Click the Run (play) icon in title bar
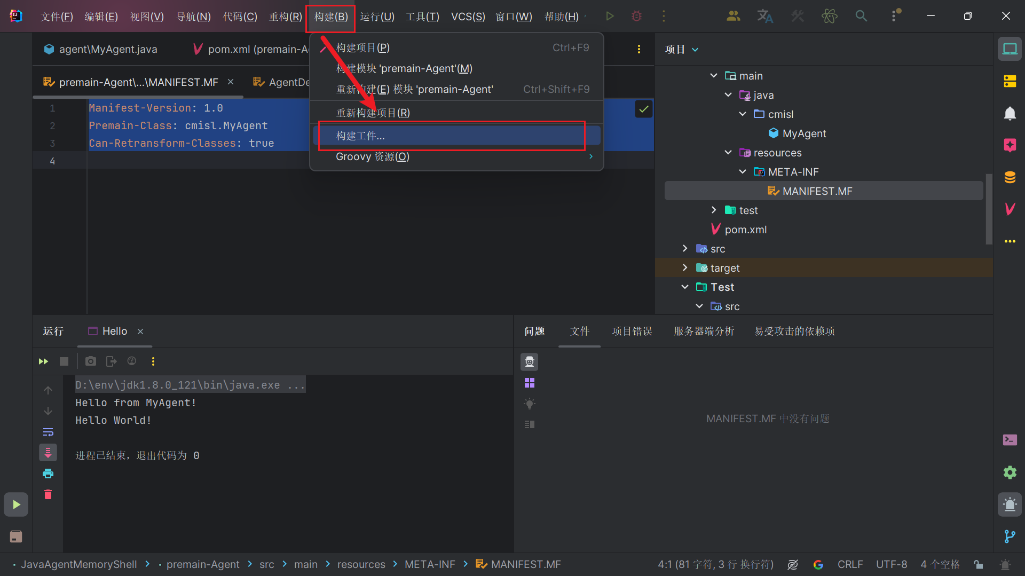1025x576 pixels. (610, 16)
